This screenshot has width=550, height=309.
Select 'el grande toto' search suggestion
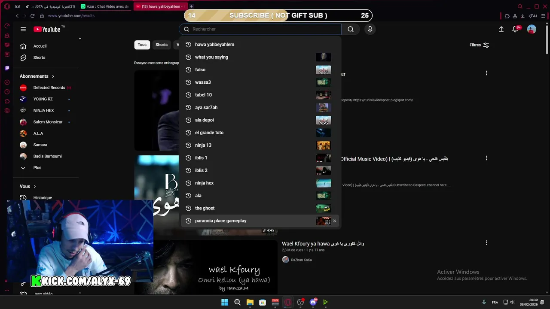pyautogui.click(x=260, y=133)
